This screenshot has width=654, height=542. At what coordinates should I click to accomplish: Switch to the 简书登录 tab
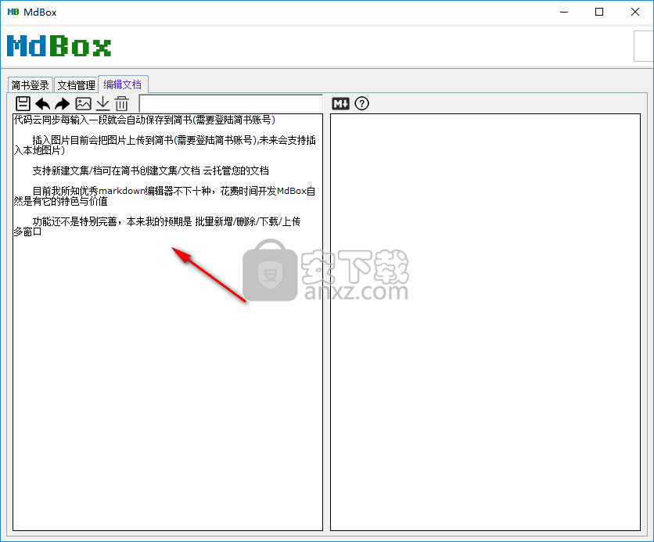click(x=30, y=85)
